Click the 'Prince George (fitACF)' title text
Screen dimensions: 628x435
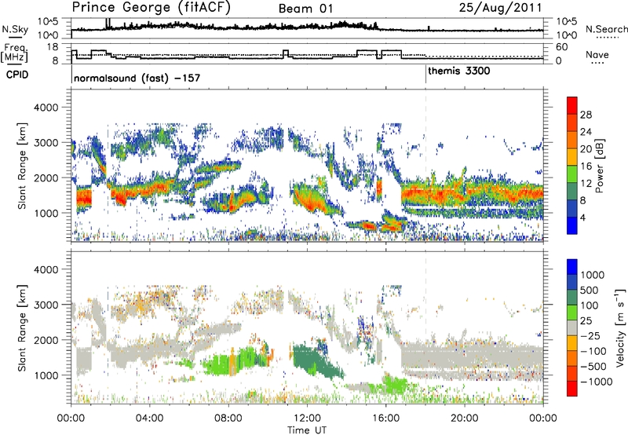click(151, 7)
